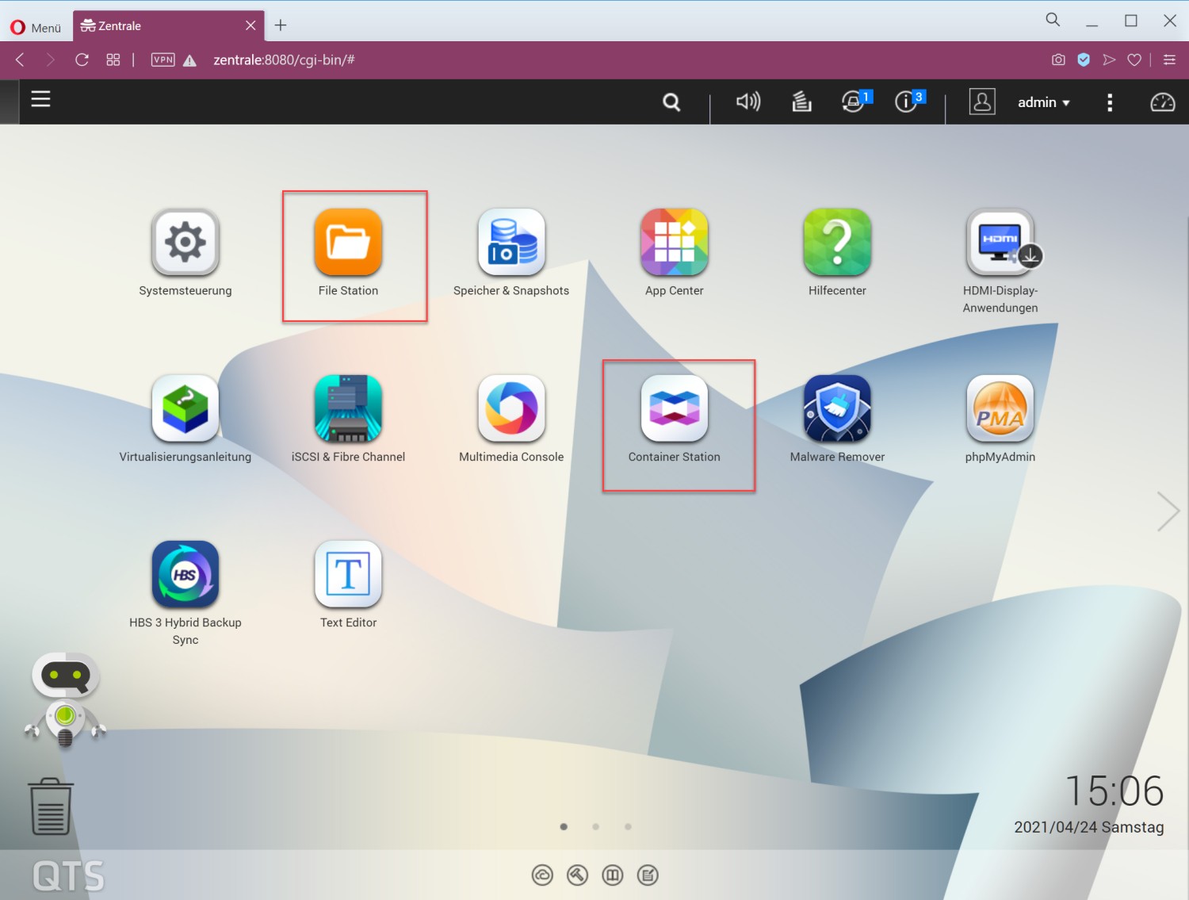Screen dimensions: 1189x900
Task: Go back in browser history
Action: point(20,59)
